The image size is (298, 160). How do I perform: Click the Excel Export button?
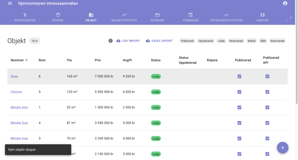click(159, 41)
